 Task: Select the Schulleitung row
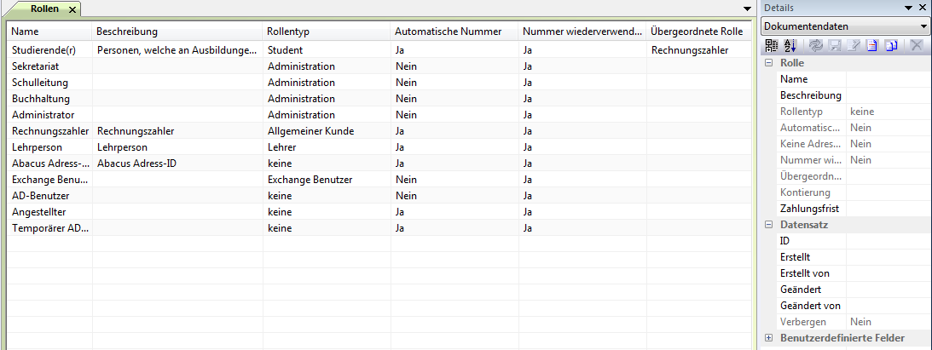[40, 83]
